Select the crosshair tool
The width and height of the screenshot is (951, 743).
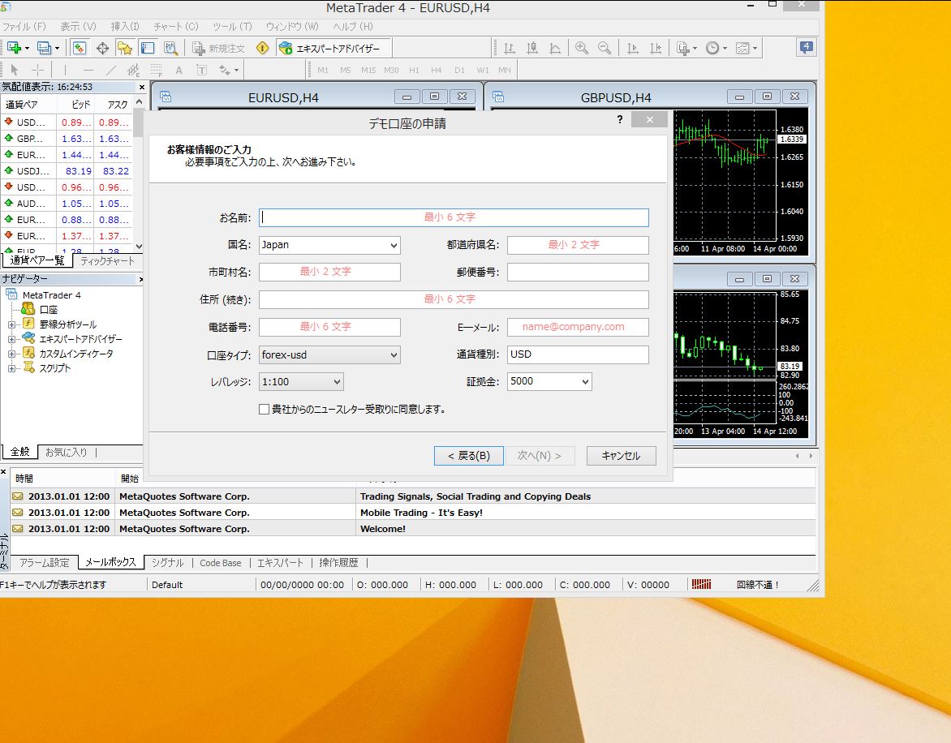tap(37, 71)
